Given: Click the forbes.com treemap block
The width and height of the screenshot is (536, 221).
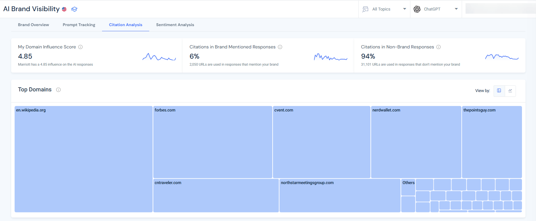Looking at the screenshot, I should (213, 142).
